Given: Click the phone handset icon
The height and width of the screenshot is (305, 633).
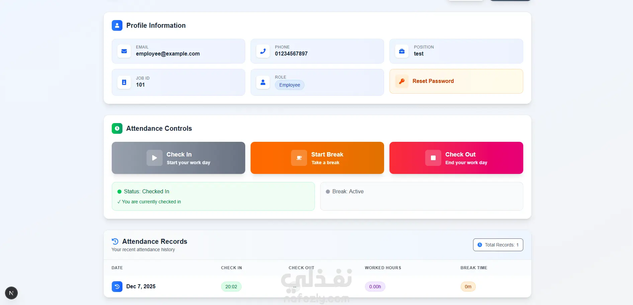Looking at the screenshot, I should (263, 51).
